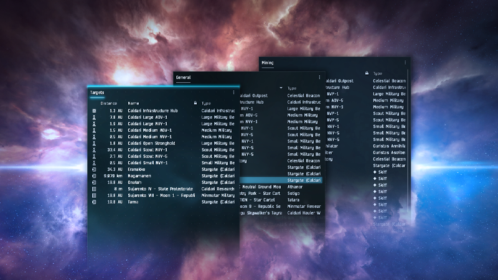Sort Targets list by Type column
498x280 pixels.
pos(206,103)
